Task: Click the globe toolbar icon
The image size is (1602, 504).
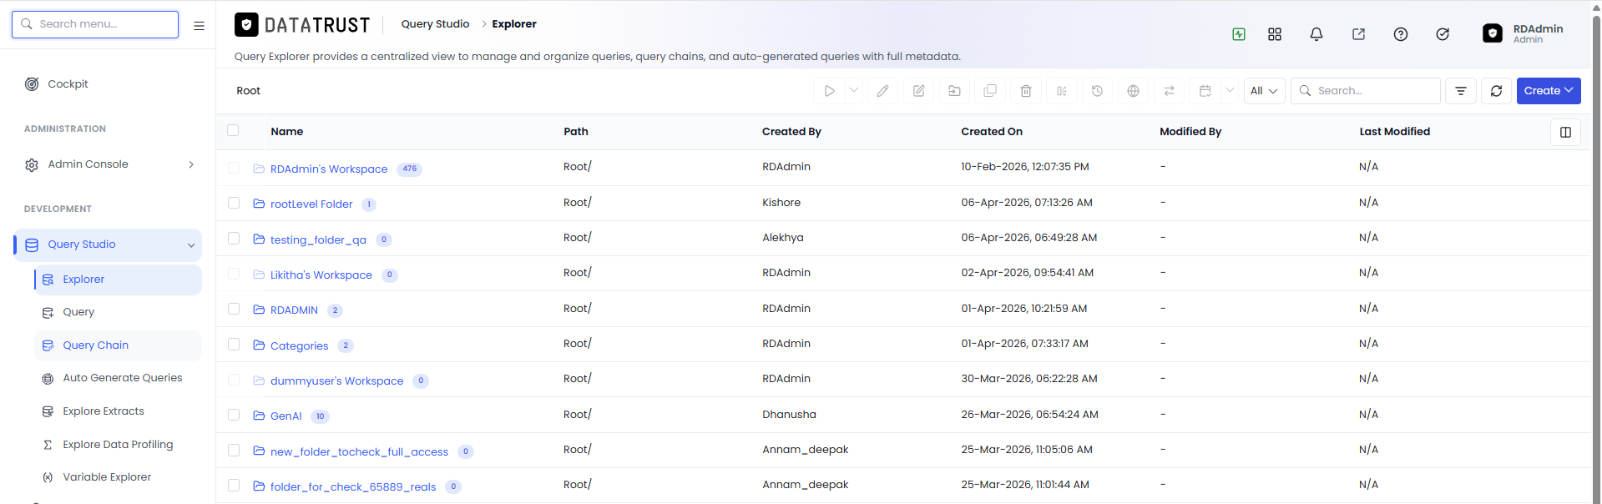Action: 1133,91
